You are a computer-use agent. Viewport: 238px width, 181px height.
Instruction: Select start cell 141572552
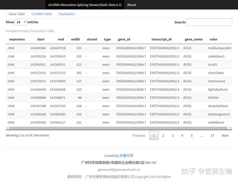(38, 73)
